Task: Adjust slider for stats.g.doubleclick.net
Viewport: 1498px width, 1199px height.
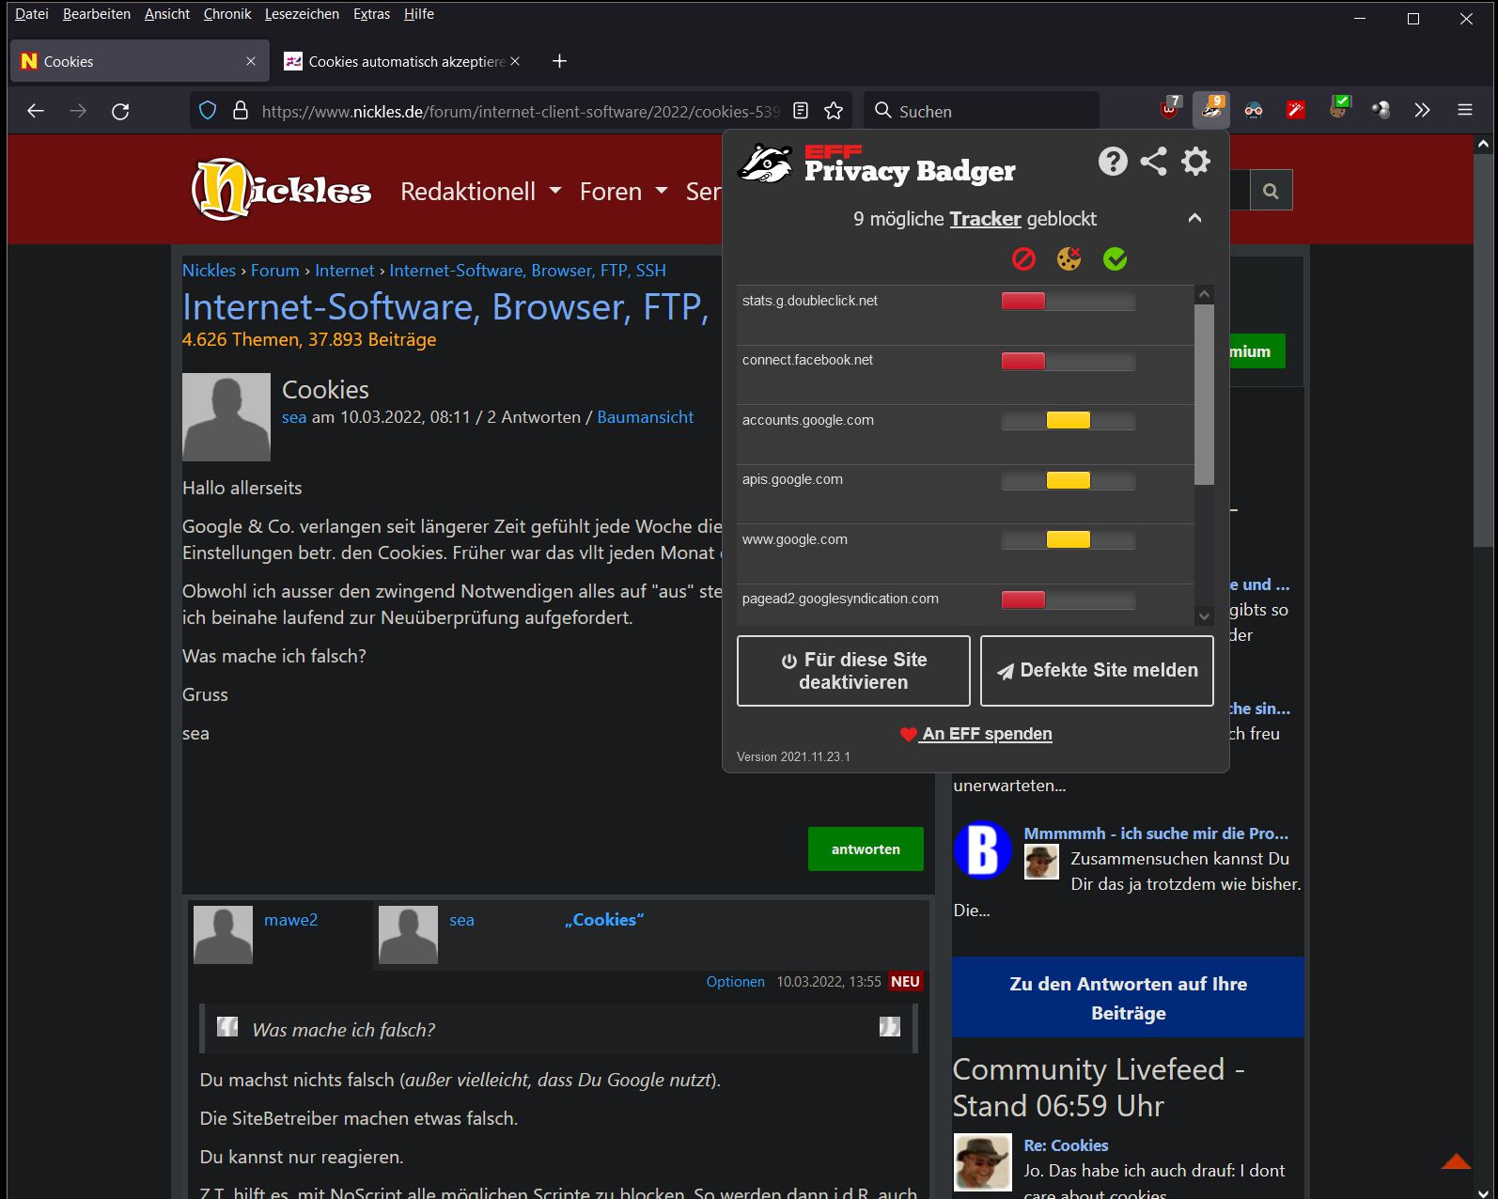Action: 1069,302
